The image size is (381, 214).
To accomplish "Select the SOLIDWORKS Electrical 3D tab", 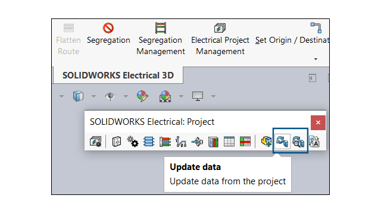I will tap(118, 75).
